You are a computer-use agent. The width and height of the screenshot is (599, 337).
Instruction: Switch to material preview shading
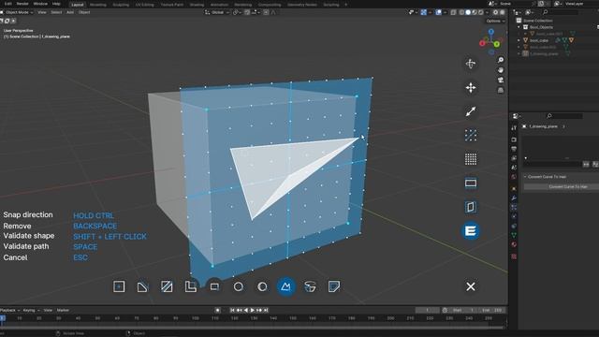click(475, 12)
